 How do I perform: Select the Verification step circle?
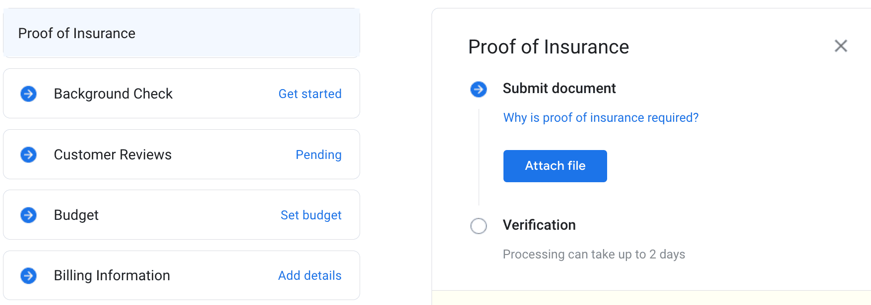tap(479, 226)
